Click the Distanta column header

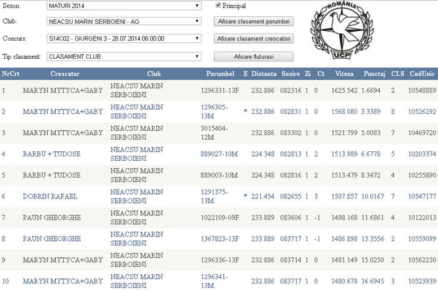click(x=265, y=74)
